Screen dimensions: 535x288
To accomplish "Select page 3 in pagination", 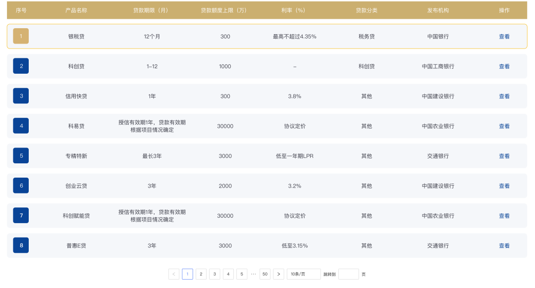I will click(214, 274).
